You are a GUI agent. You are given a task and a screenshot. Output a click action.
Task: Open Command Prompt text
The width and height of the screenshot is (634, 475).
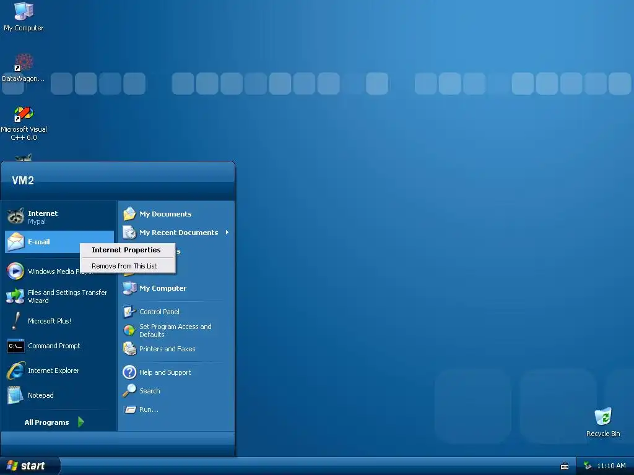[x=54, y=346]
